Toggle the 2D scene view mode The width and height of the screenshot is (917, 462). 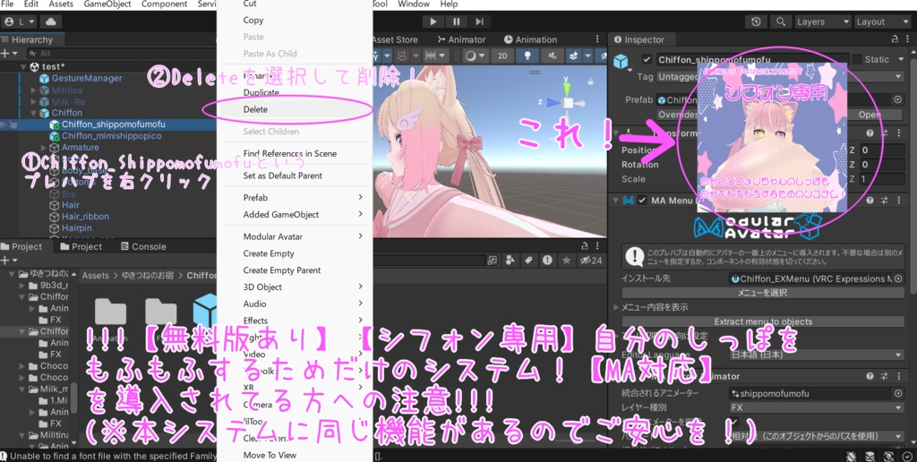click(502, 56)
